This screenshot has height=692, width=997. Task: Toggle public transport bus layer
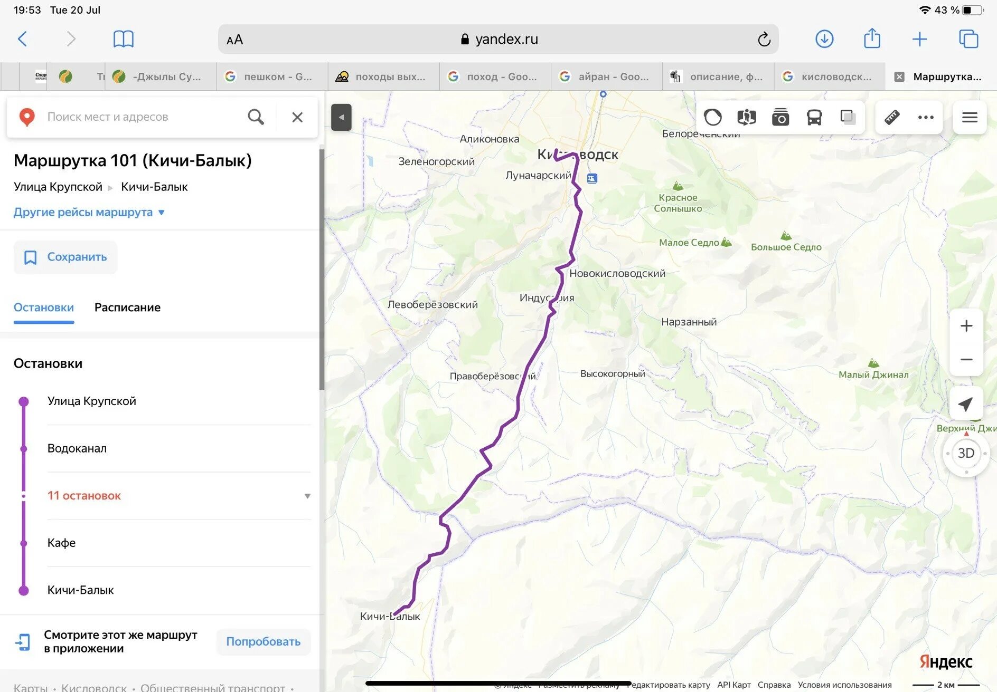click(814, 117)
